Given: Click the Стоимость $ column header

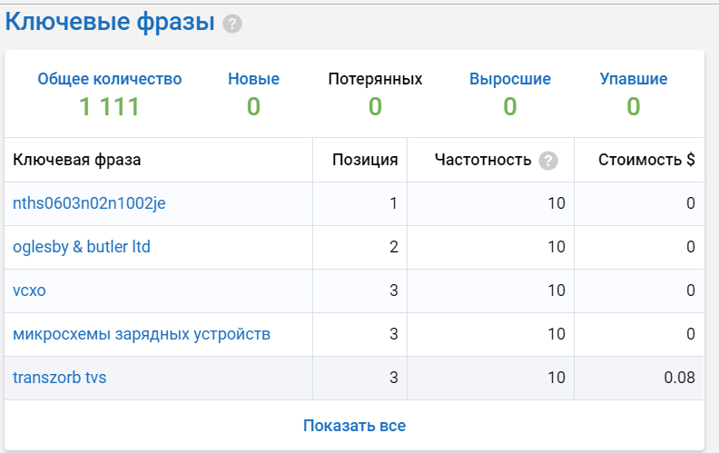Looking at the screenshot, I should (646, 160).
